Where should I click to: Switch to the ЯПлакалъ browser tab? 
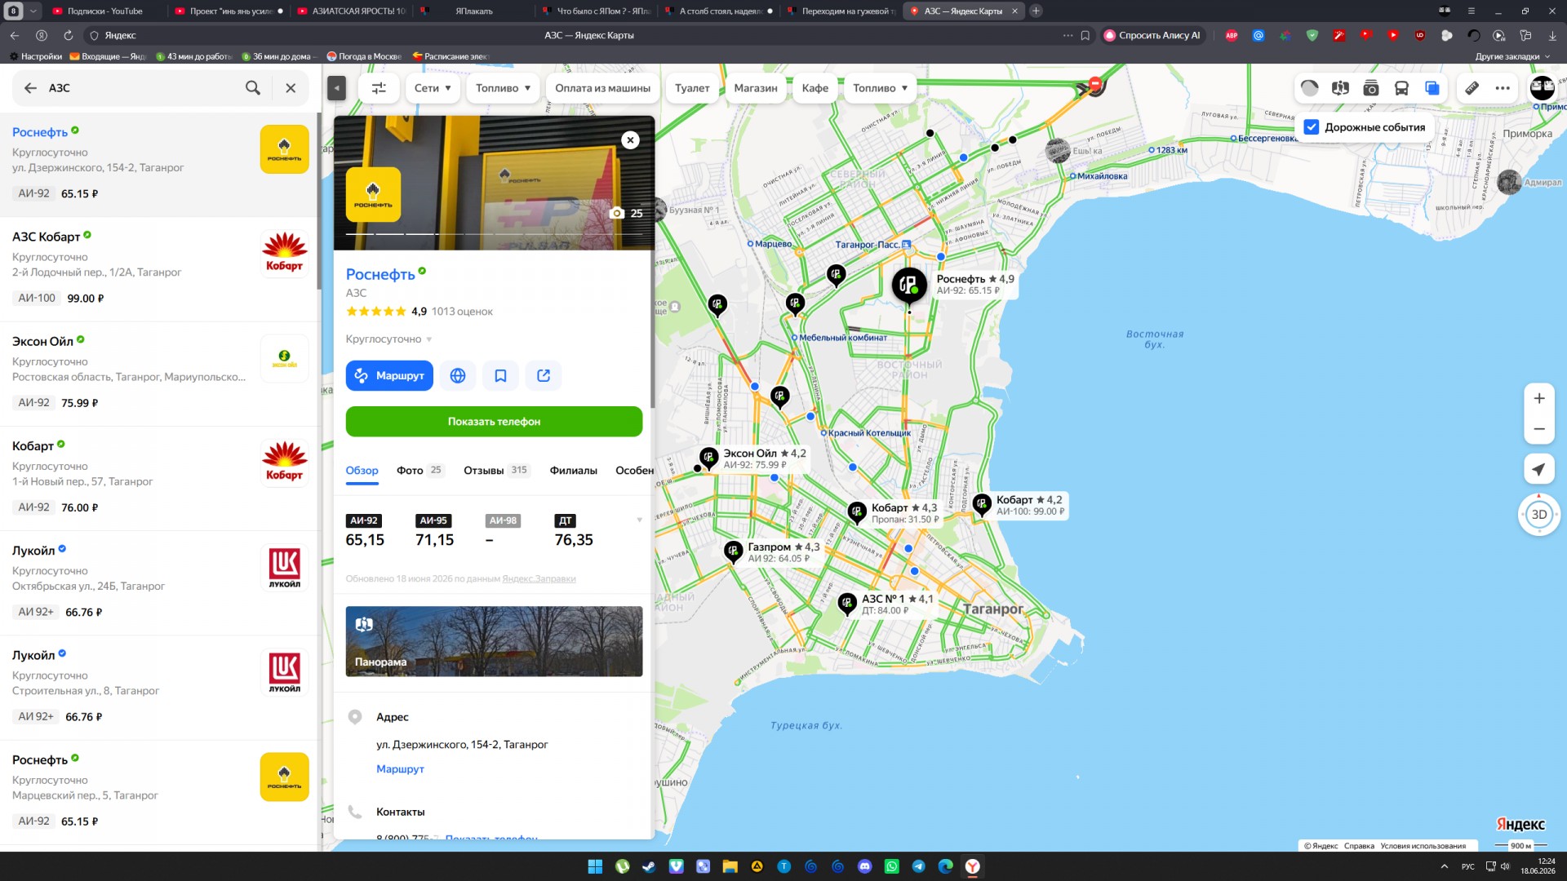point(473,11)
